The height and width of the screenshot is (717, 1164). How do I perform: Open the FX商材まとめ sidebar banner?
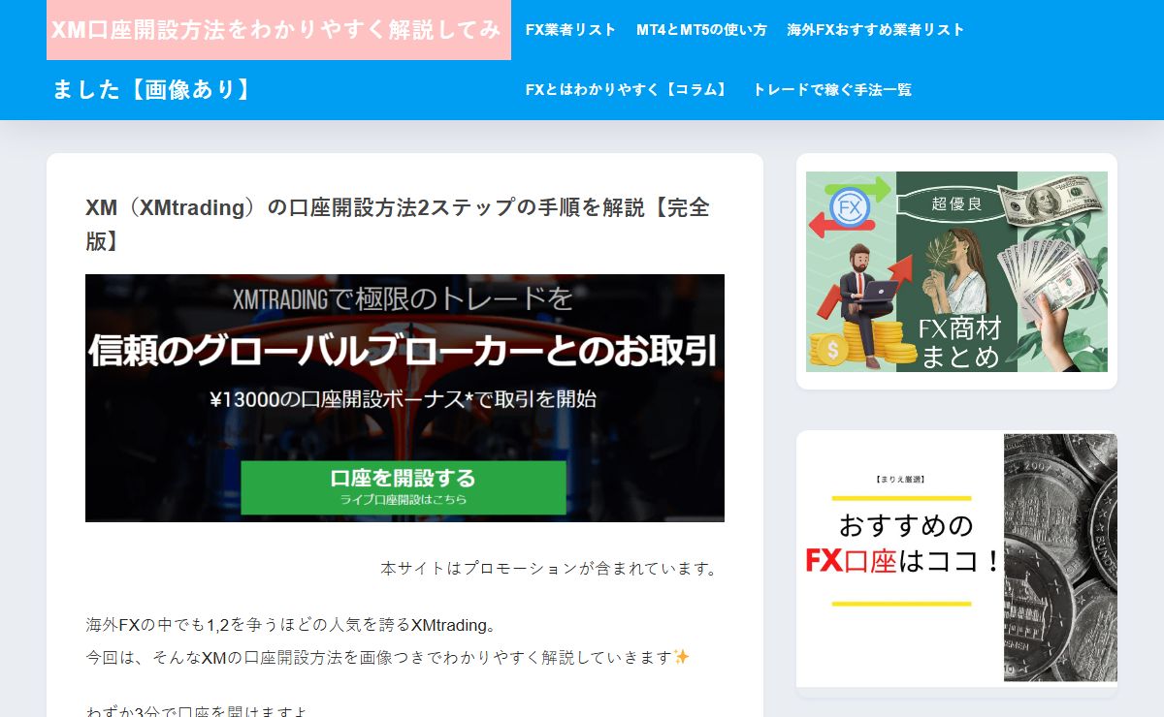(956, 271)
